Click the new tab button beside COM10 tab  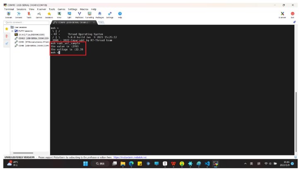click(101, 22)
